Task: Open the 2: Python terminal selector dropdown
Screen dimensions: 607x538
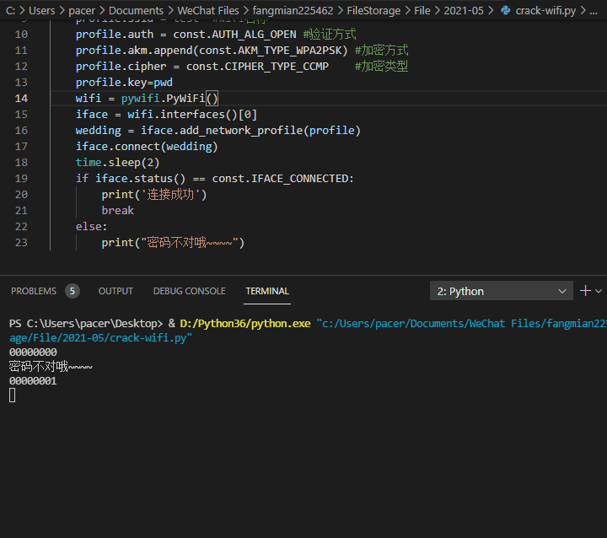Action: (501, 291)
